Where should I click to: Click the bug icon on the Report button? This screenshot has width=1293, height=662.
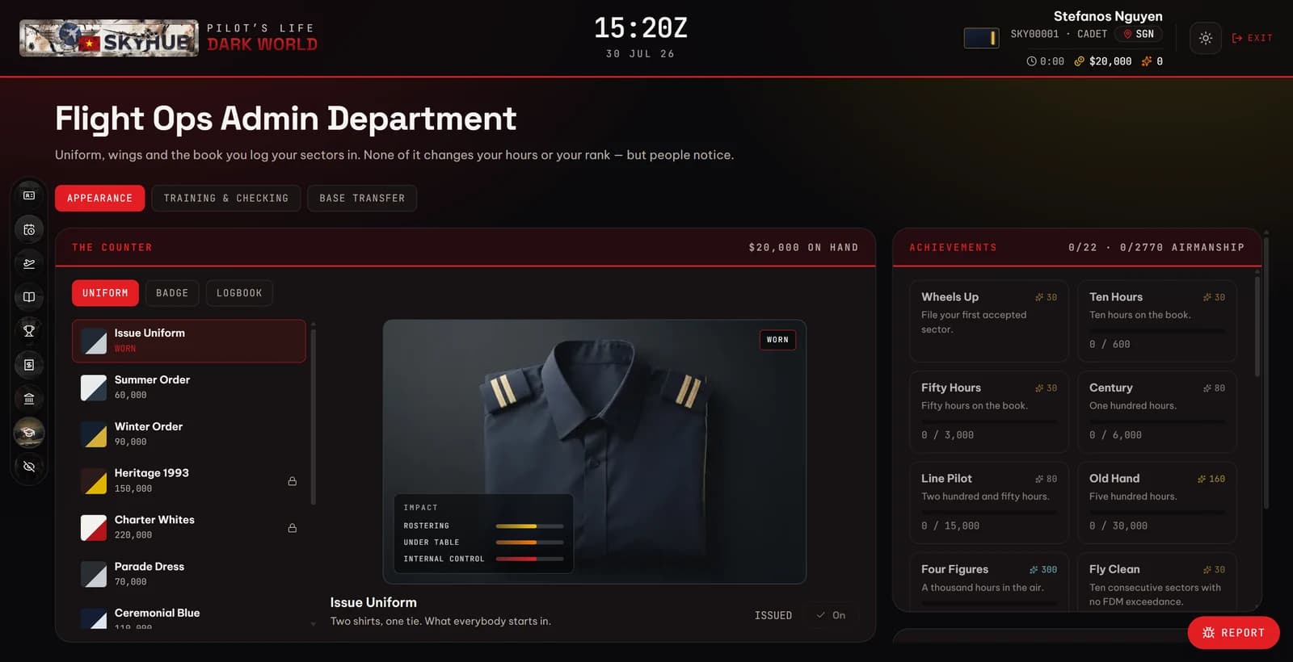tap(1209, 633)
